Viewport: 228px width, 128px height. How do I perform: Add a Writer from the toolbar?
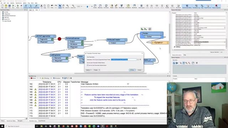click(116, 6)
